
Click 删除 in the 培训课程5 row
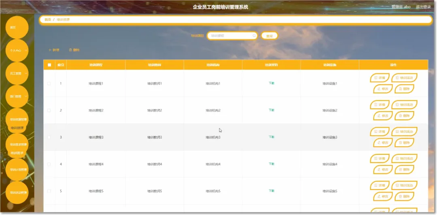tap(404, 196)
